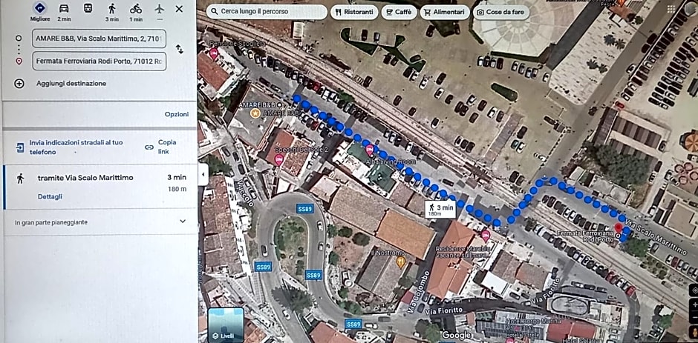Open route Opzioni settings
698x343 pixels.
(176, 114)
